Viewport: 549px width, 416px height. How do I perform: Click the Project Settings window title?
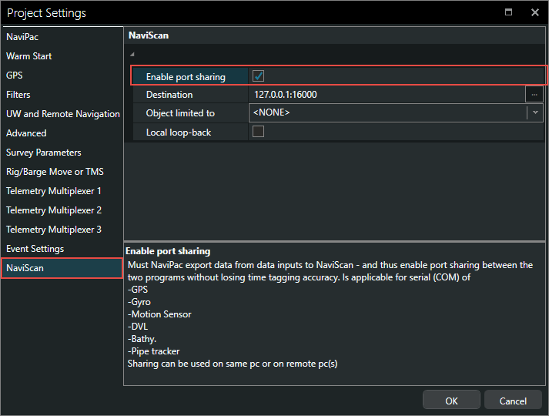click(46, 13)
